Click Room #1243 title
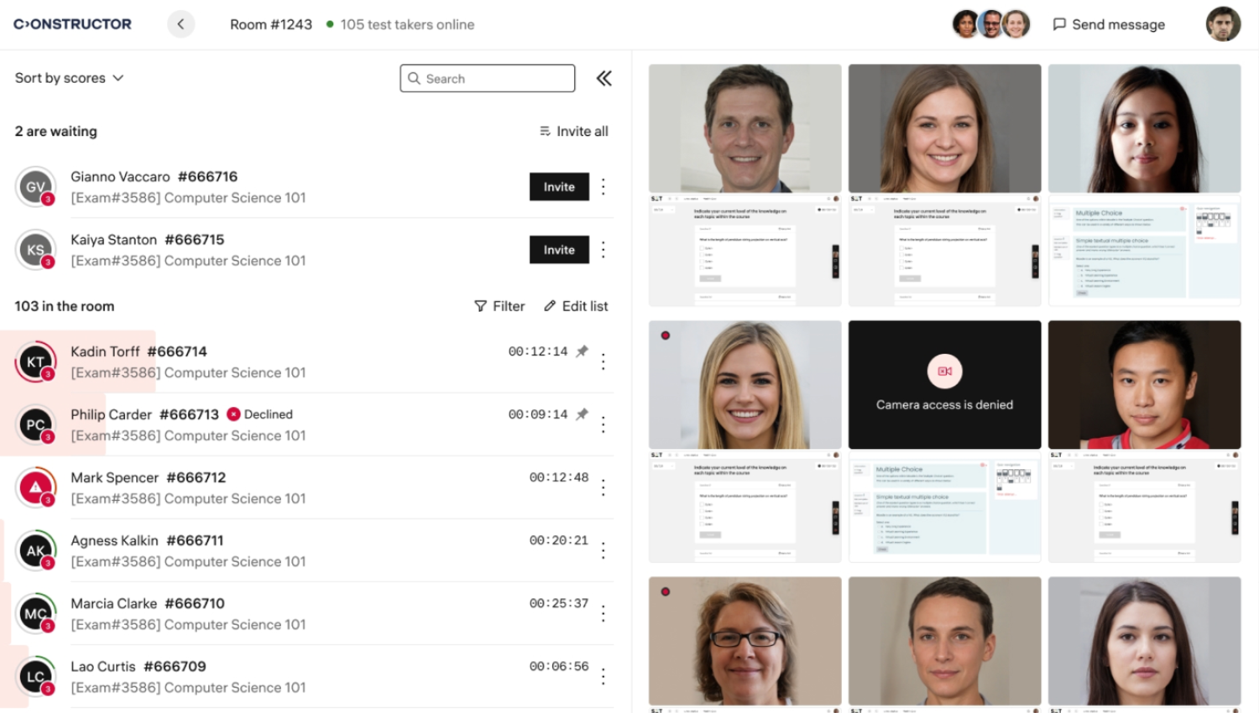The height and width of the screenshot is (713, 1259). pyautogui.click(x=271, y=24)
